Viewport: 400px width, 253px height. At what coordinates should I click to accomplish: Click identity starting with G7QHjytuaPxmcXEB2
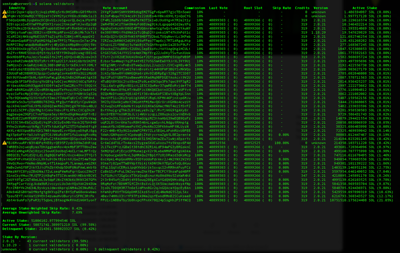tap(51, 32)
